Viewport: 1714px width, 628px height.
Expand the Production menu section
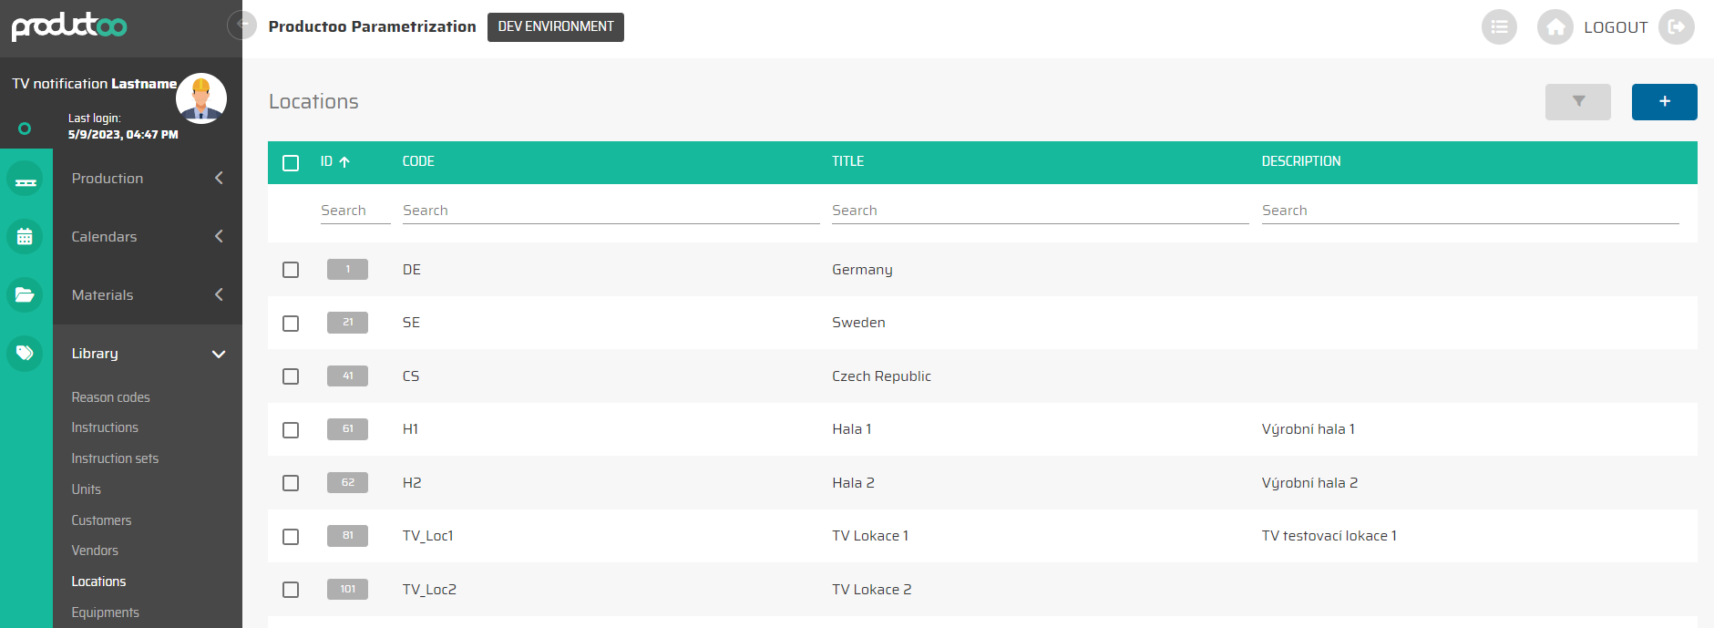coord(219,179)
